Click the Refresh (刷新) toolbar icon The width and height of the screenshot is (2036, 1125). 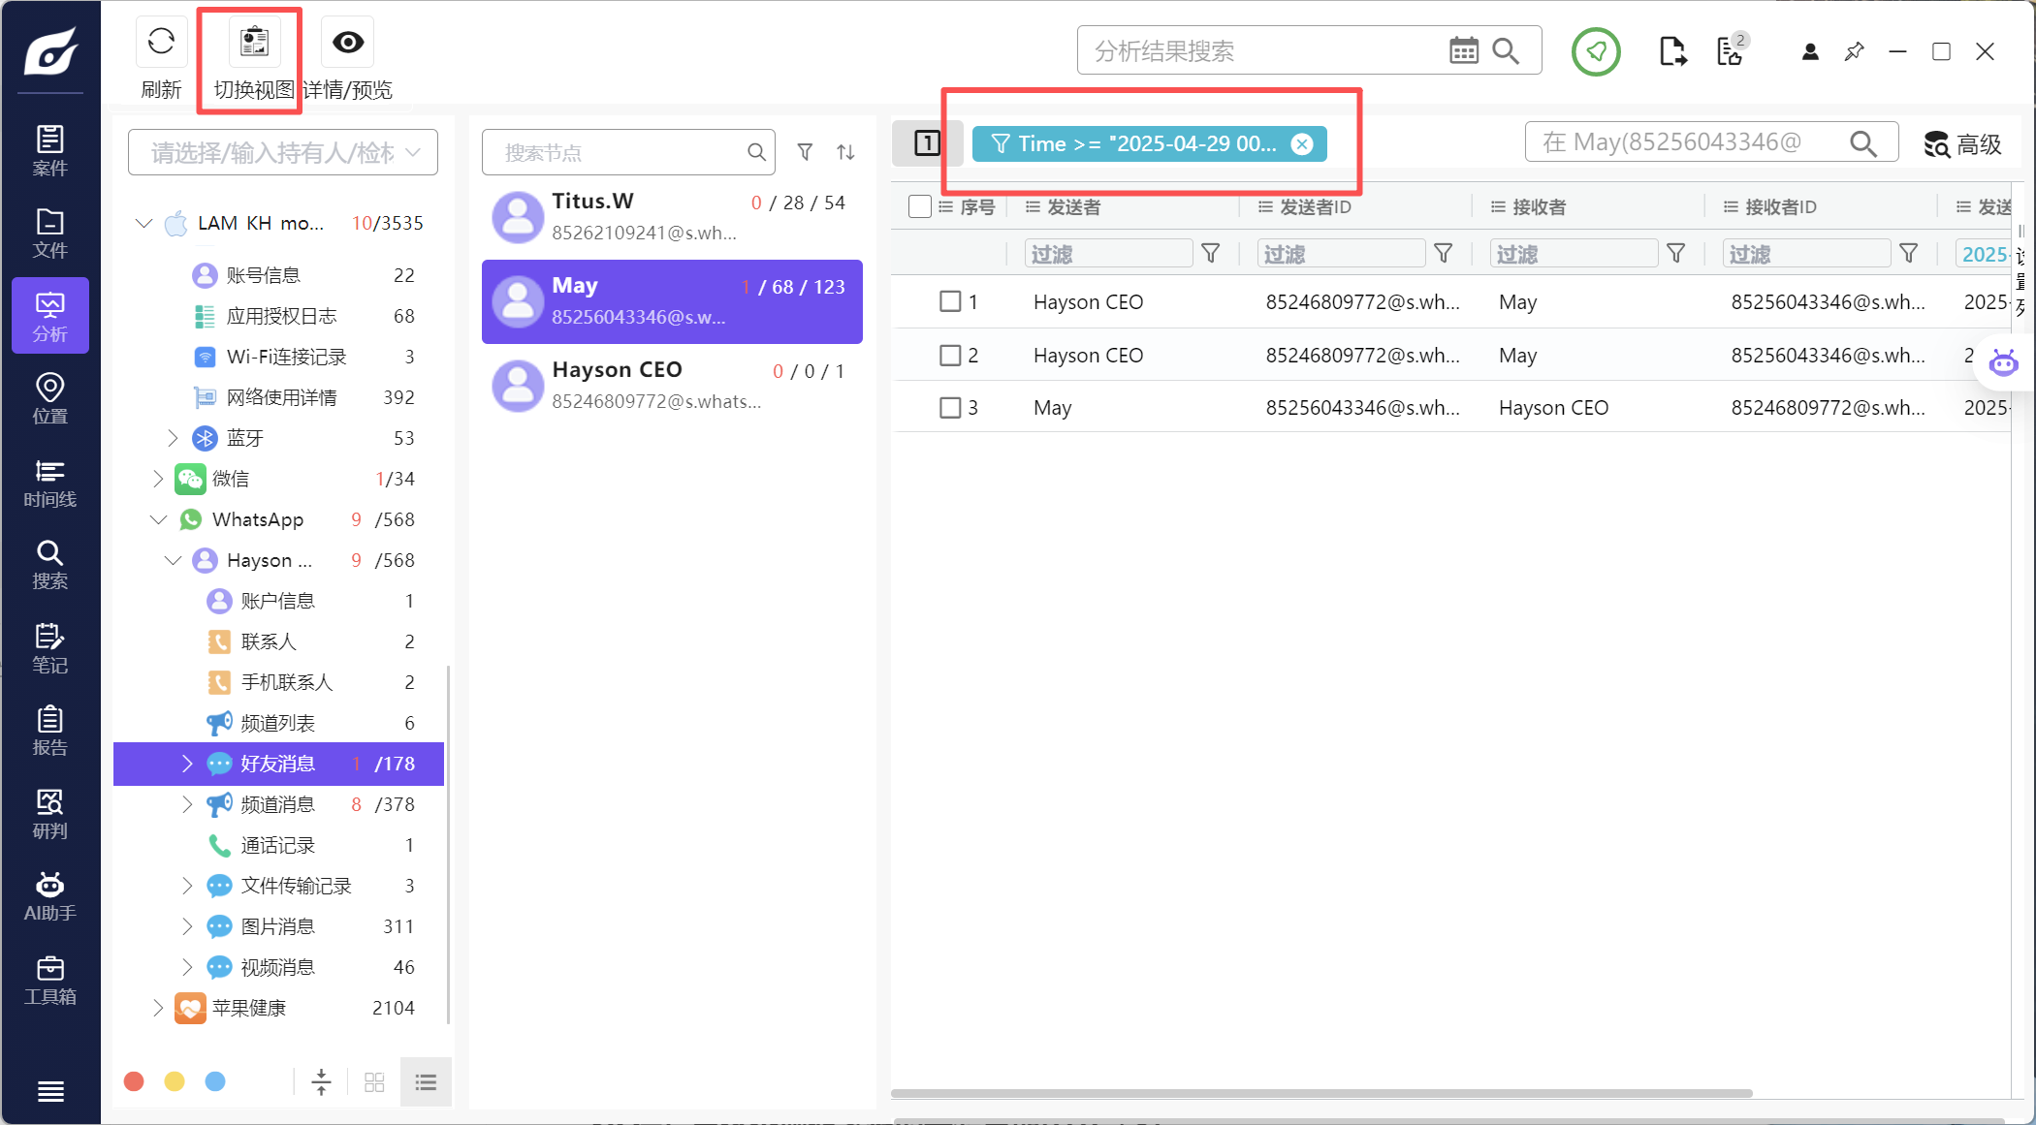click(x=161, y=43)
